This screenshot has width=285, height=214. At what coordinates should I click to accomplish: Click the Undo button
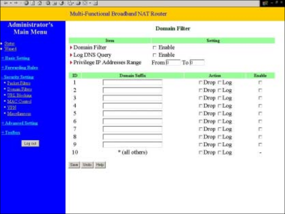click(x=87, y=165)
